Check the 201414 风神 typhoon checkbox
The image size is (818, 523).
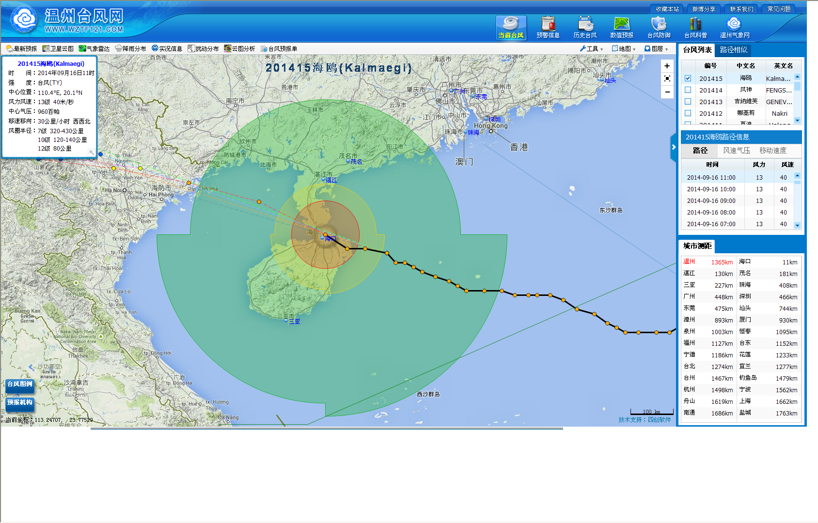[688, 90]
